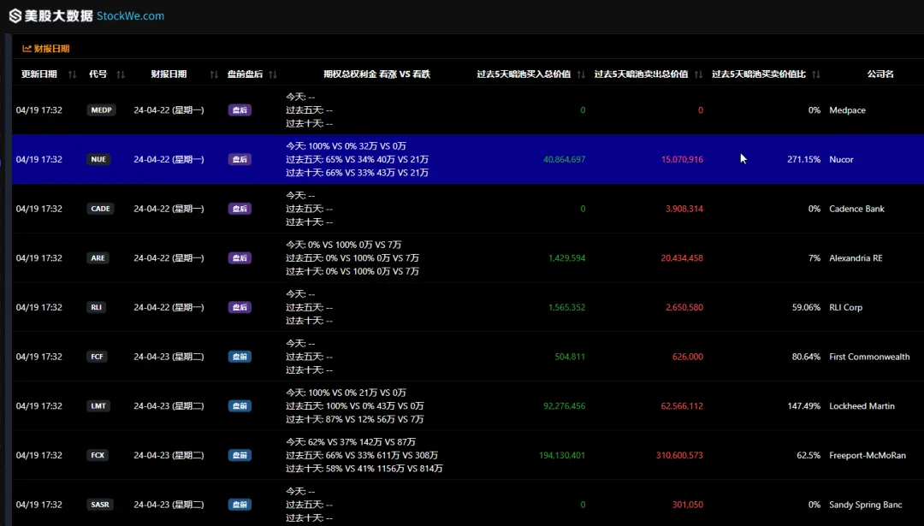The height and width of the screenshot is (526, 924).
Task: Select company name Nucor
Action: tap(842, 160)
